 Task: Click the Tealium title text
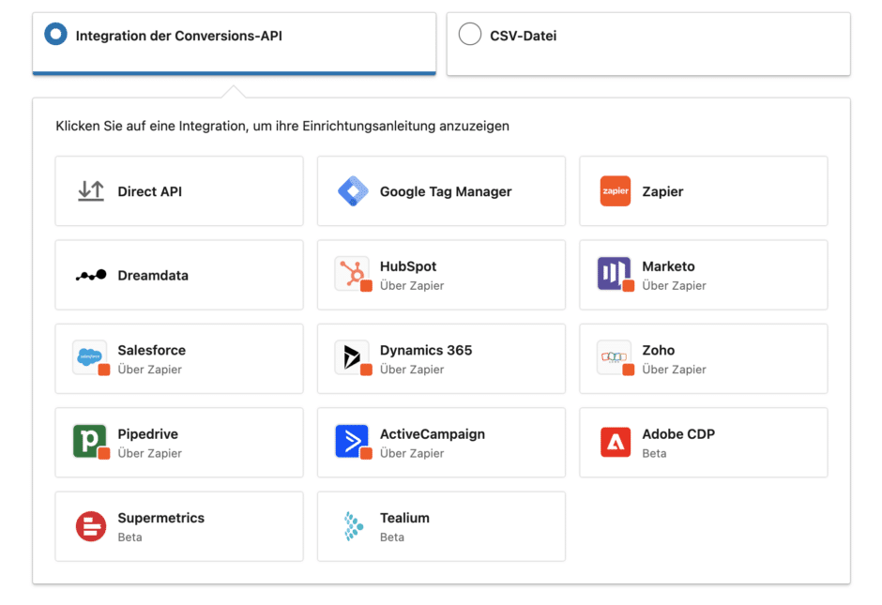[x=404, y=518]
